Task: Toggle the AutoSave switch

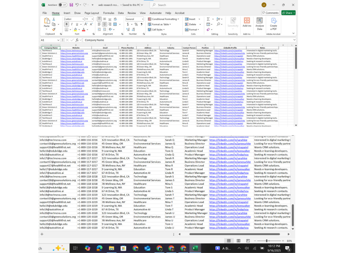Action: pos(63,5)
